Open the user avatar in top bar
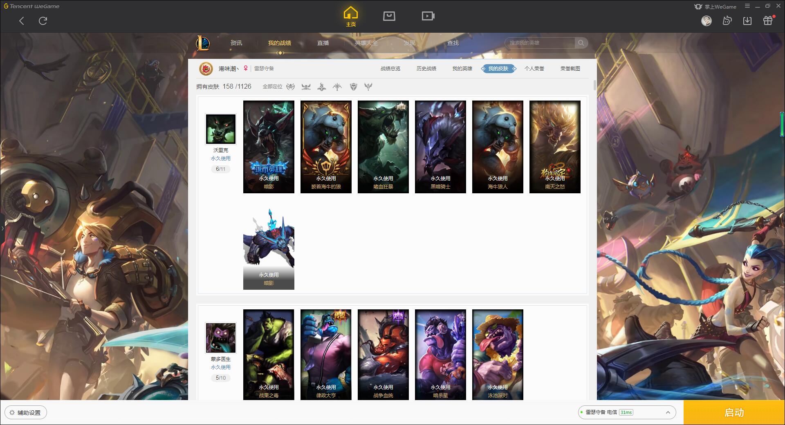The height and width of the screenshot is (425, 785). tap(706, 21)
